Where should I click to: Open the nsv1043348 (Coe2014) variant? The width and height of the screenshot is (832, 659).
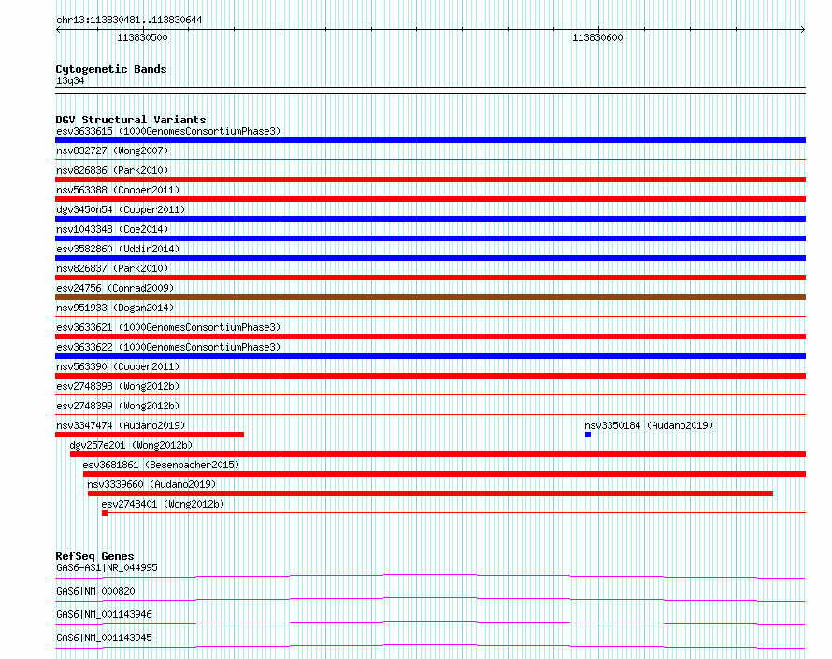112,229
